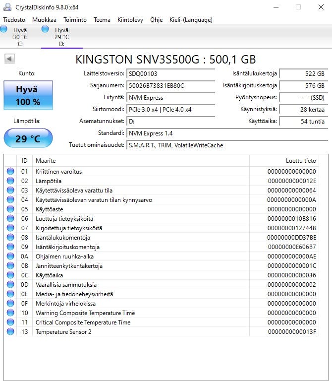The height and width of the screenshot is (384, 332).
Task: Click the CrystalDiskInfo app icon in title bar
Action: [7, 7]
